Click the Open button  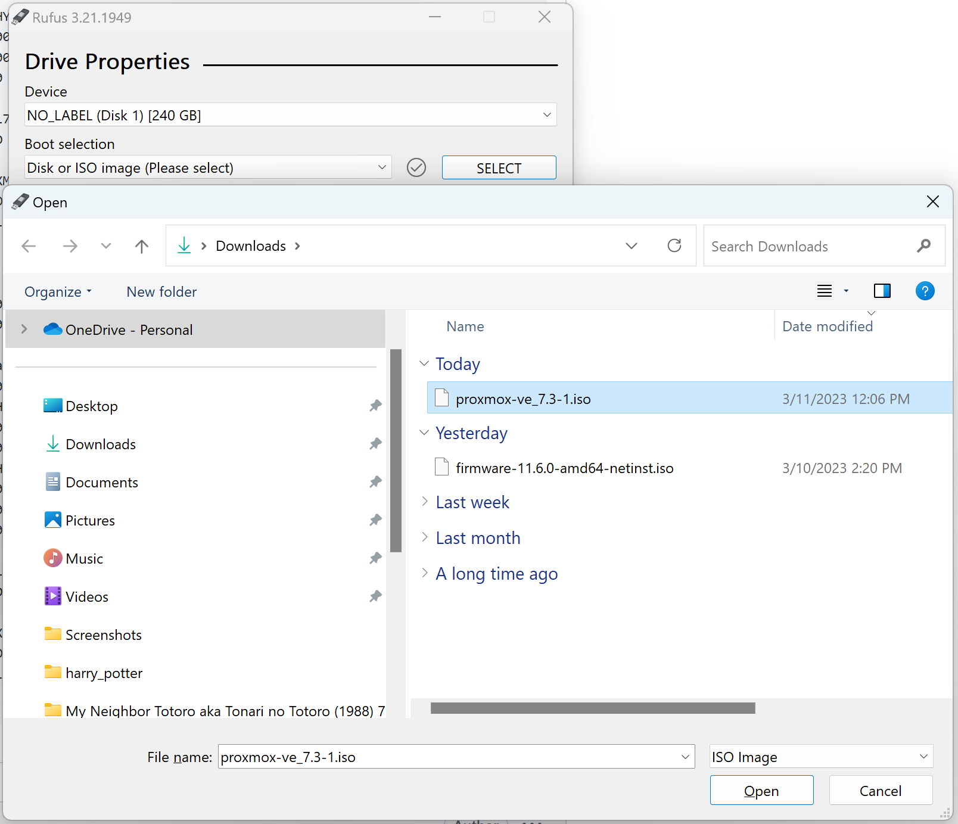(761, 791)
